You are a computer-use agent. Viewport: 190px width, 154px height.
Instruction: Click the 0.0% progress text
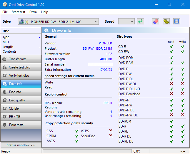tap(137, 151)
